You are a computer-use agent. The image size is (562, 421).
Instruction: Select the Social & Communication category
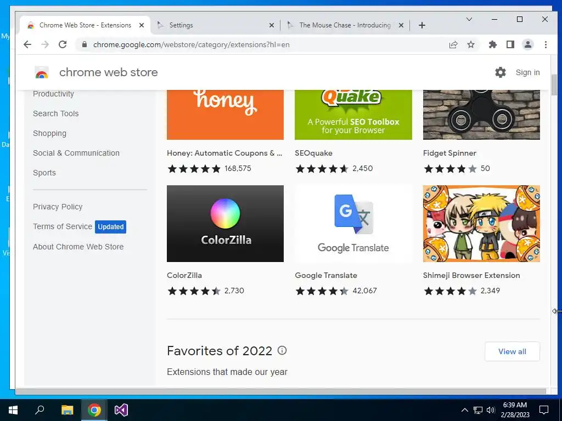click(x=76, y=153)
